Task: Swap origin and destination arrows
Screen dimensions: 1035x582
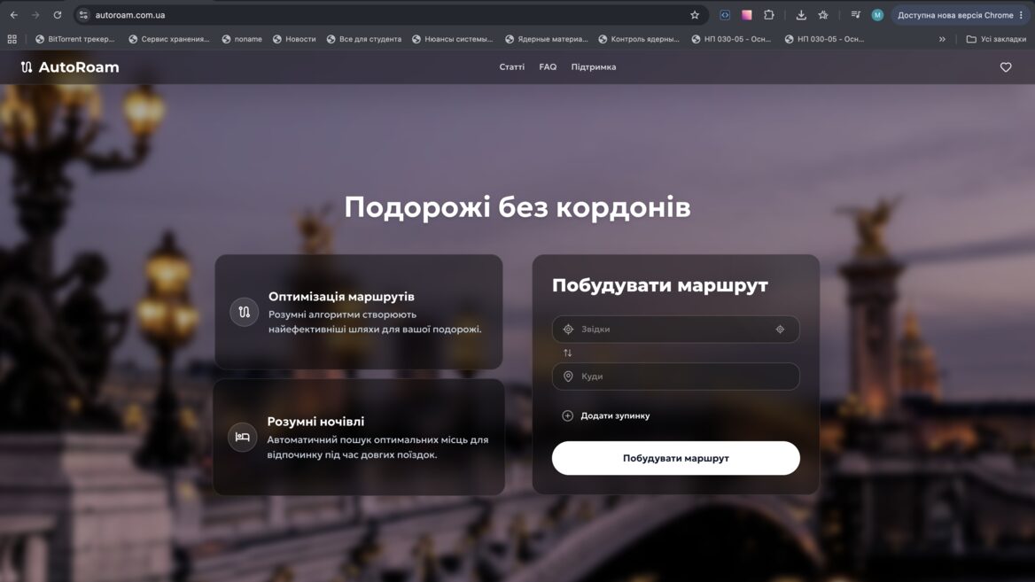Action: coord(568,353)
